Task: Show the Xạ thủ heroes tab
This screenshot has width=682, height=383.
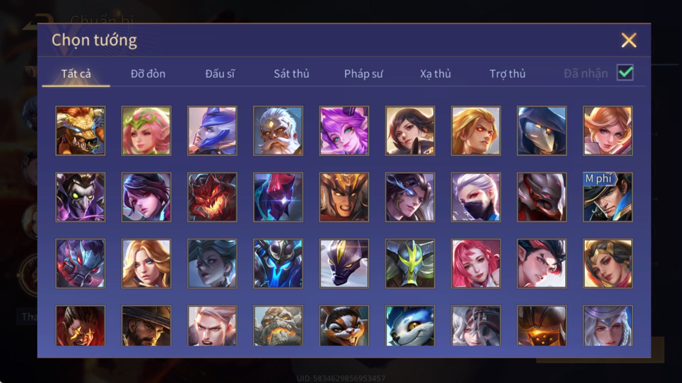Action: click(x=435, y=74)
